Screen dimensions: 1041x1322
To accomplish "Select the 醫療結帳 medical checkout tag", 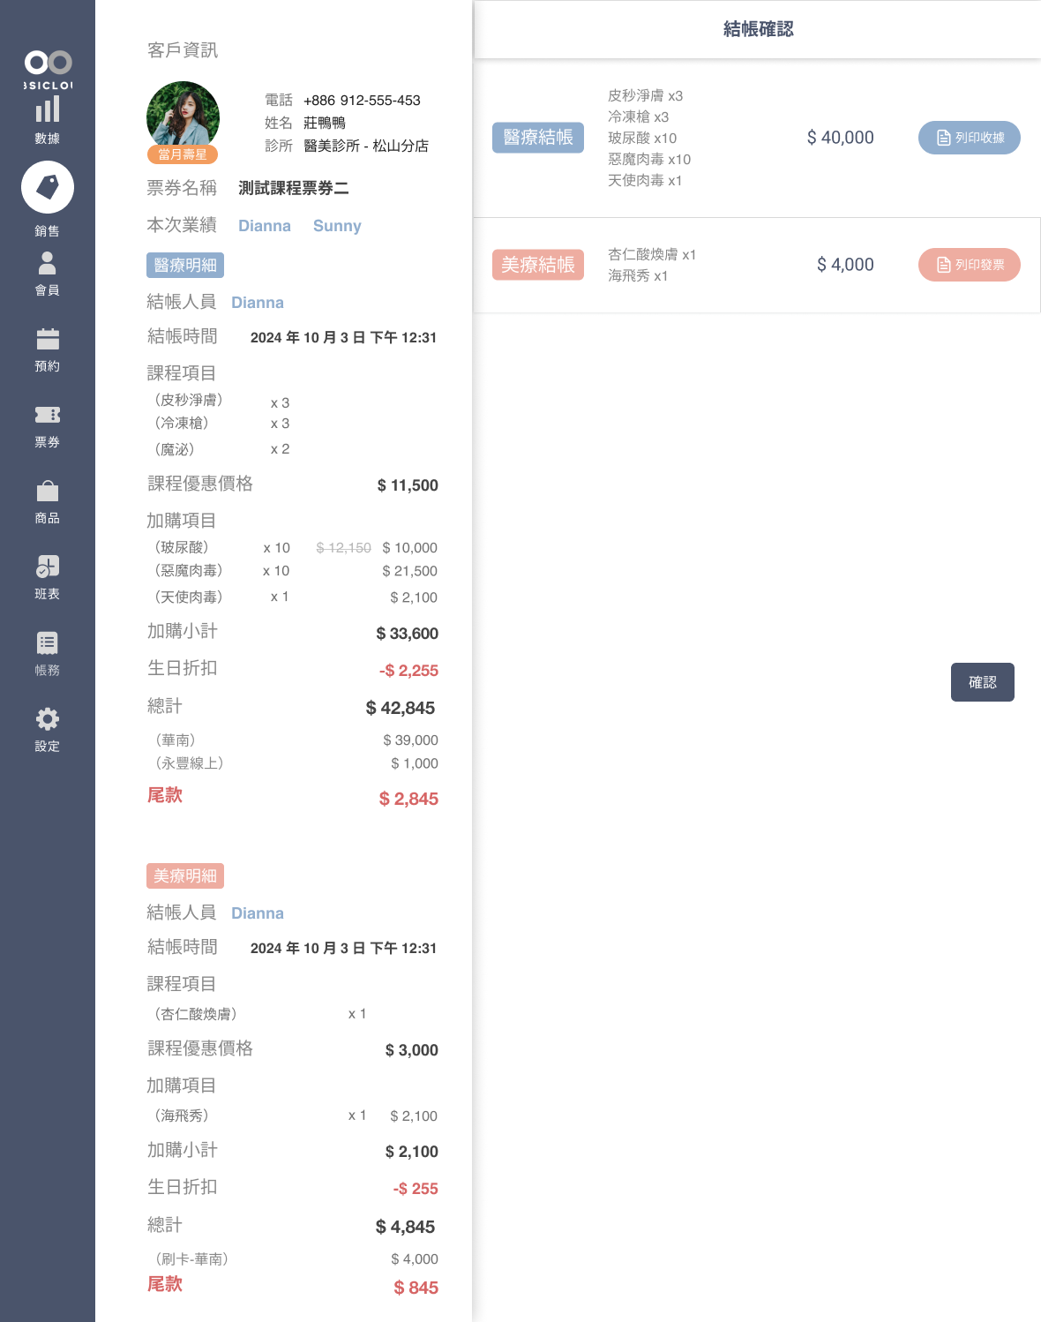I will [538, 138].
